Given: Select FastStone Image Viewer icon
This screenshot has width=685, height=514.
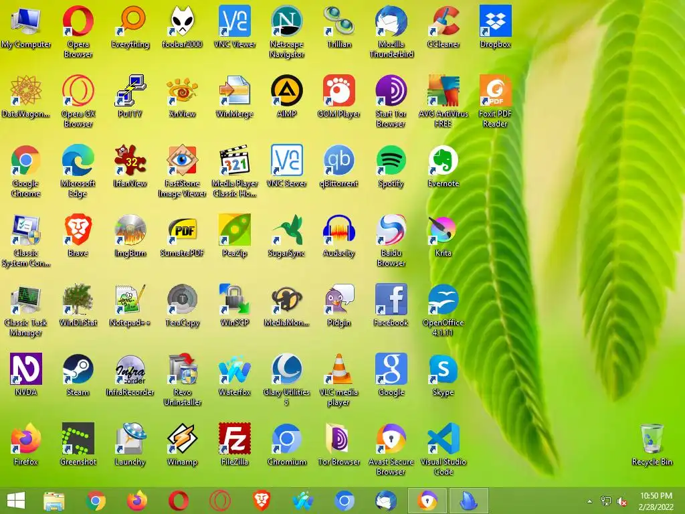Looking at the screenshot, I should [182, 171].
